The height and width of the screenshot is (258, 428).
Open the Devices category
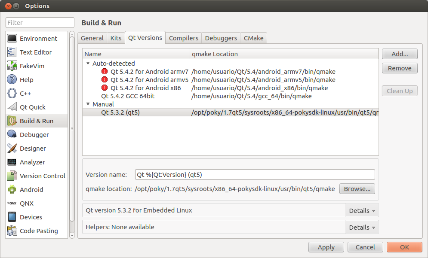pos(31,217)
